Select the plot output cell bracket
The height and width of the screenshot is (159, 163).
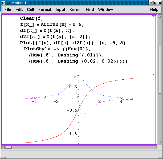click(x=153, y=109)
